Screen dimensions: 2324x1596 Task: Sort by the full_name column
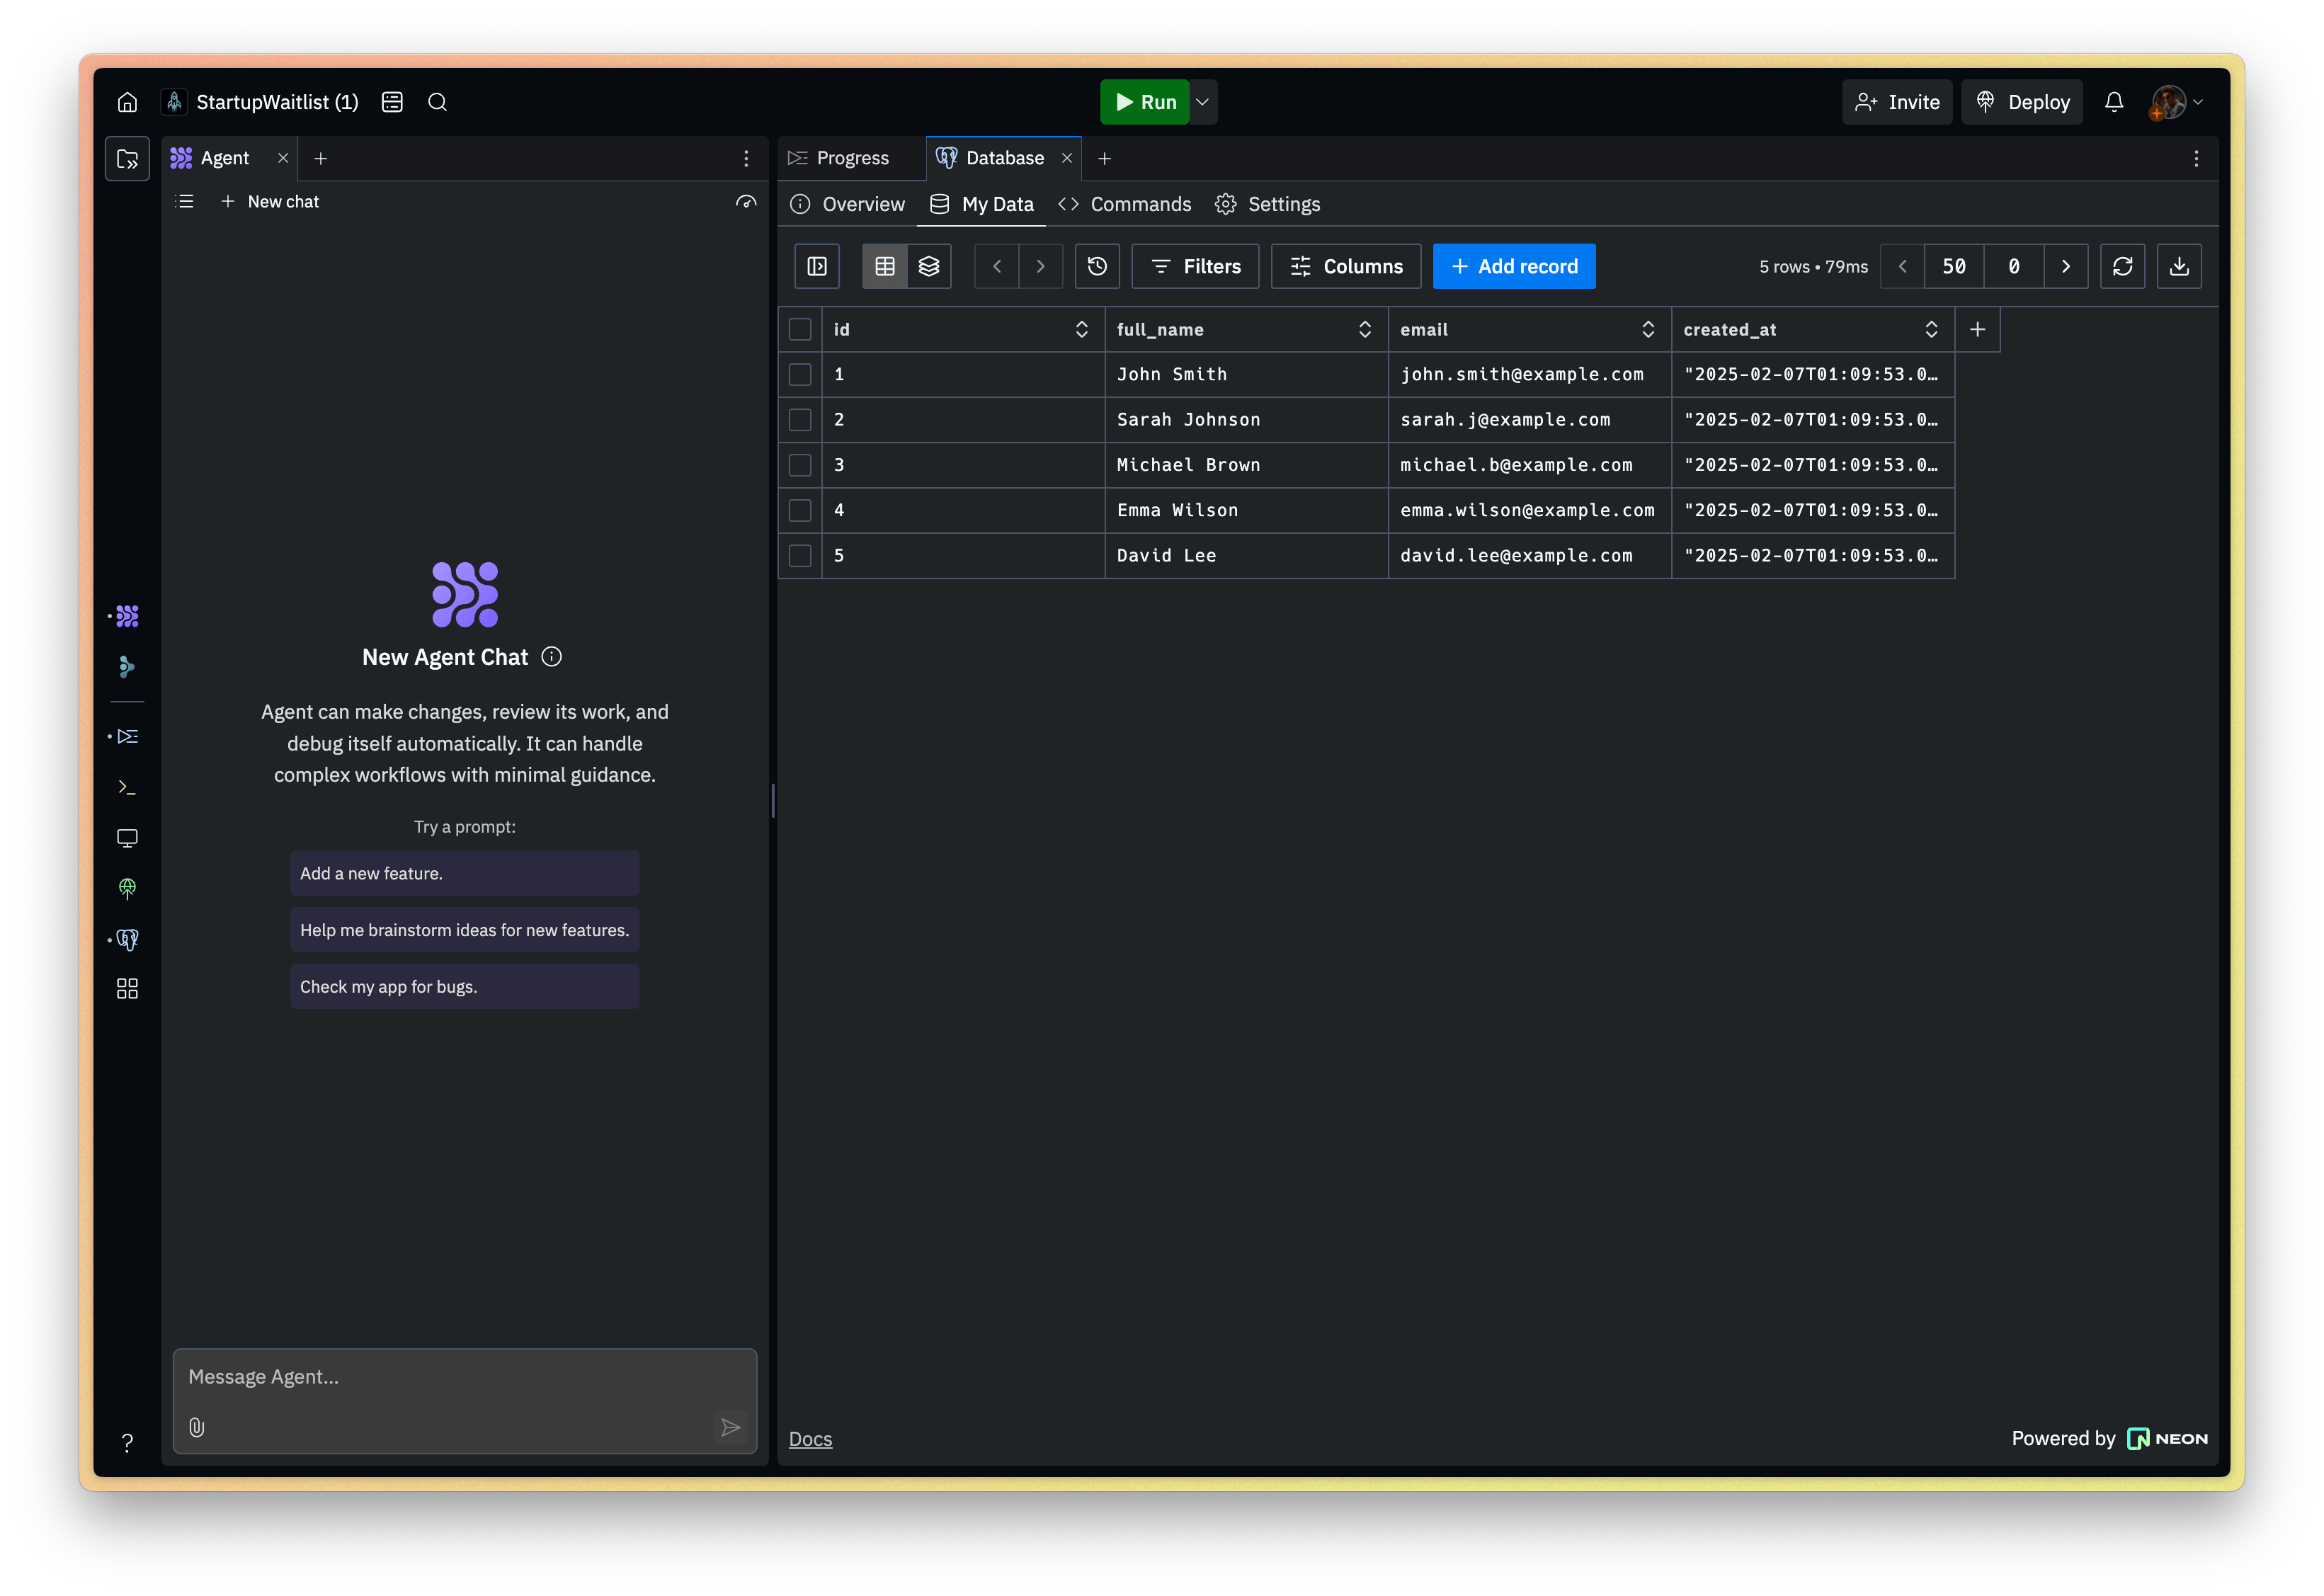(x=1365, y=329)
